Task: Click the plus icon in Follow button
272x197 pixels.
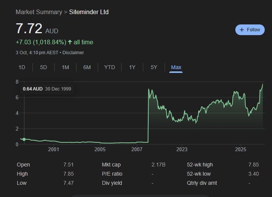Action: coord(241,30)
